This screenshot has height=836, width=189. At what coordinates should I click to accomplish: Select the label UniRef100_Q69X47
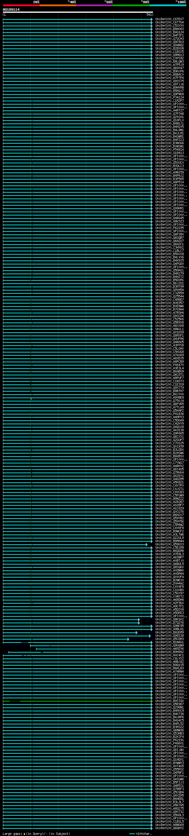[x=169, y=68]
